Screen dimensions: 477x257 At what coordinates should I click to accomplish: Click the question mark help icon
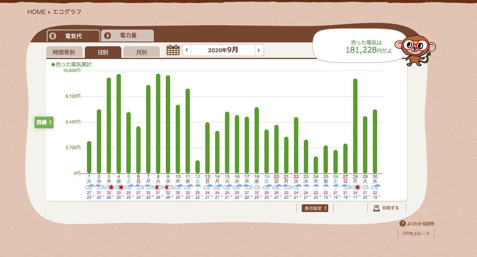(402, 224)
